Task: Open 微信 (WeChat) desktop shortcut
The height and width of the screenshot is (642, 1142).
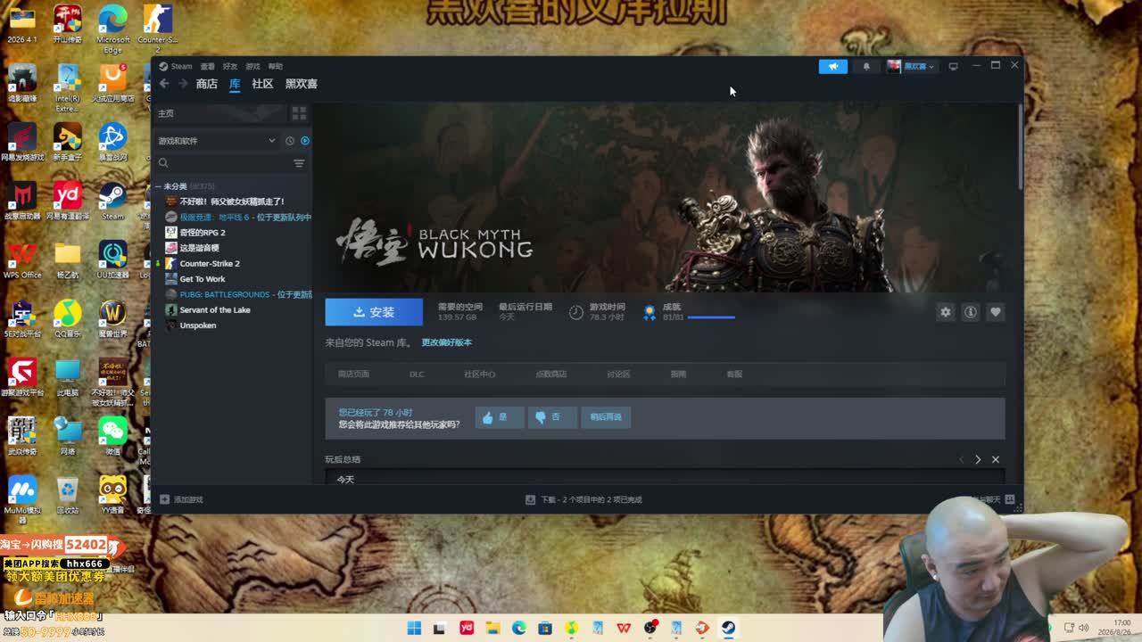Action: coord(112,436)
